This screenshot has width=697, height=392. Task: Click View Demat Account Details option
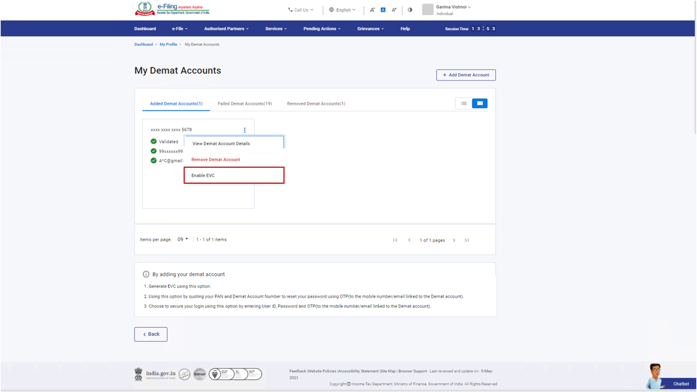click(x=221, y=143)
